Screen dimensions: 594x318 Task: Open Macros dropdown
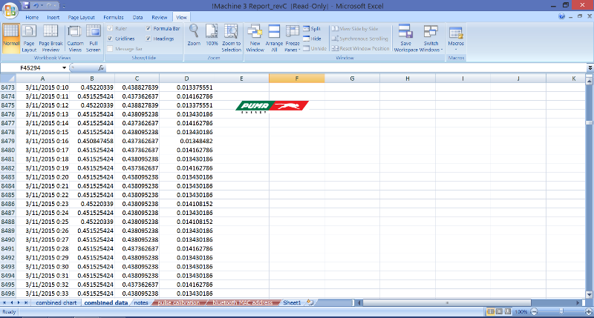pos(456,39)
